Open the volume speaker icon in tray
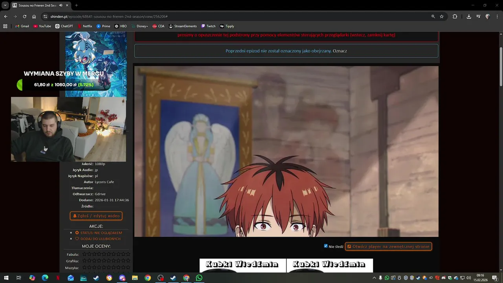The height and width of the screenshot is (283, 503). 468,278
